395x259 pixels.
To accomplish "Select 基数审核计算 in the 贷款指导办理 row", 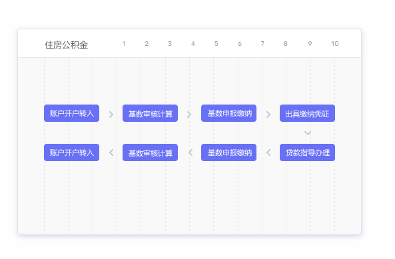I will point(150,152).
